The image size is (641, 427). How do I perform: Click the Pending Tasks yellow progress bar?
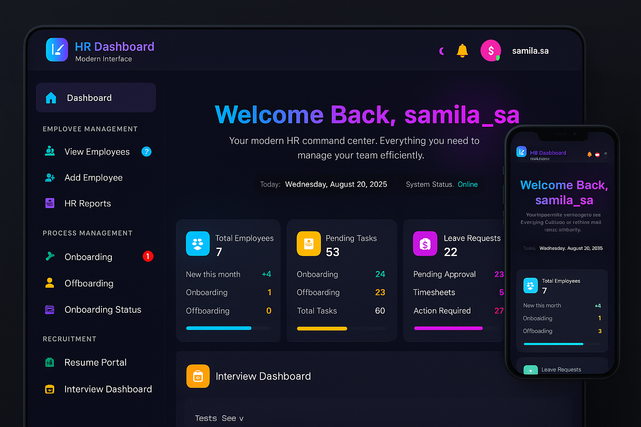point(322,329)
